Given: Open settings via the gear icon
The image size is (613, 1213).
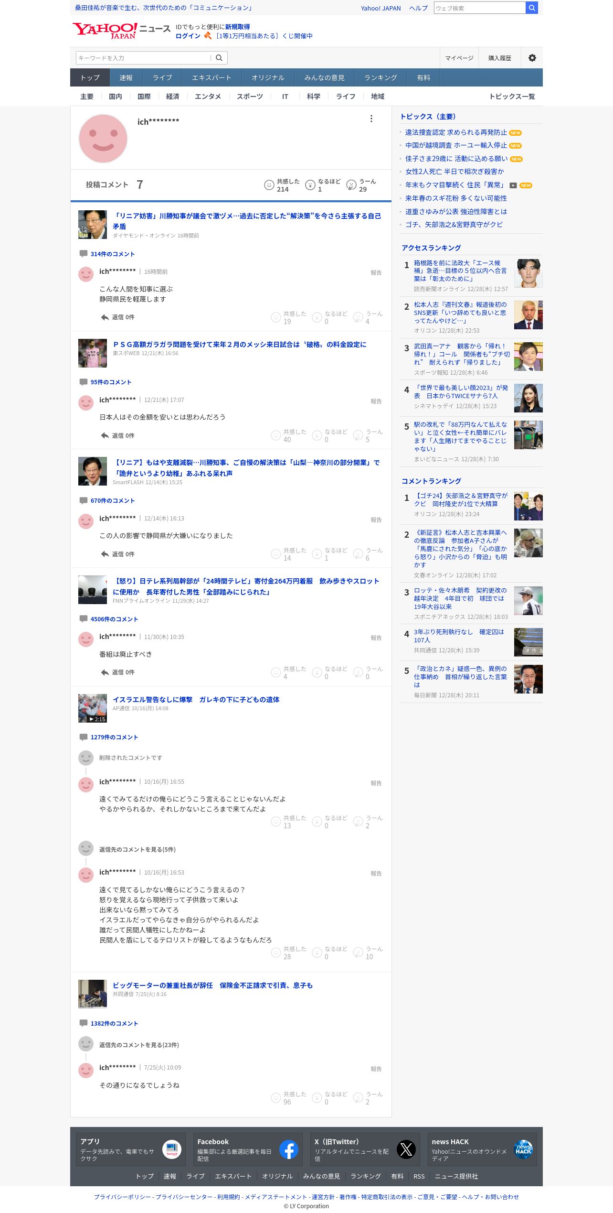Looking at the screenshot, I should pyautogui.click(x=532, y=58).
